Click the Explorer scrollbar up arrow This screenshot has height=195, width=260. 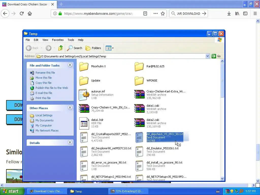click(x=222, y=61)
